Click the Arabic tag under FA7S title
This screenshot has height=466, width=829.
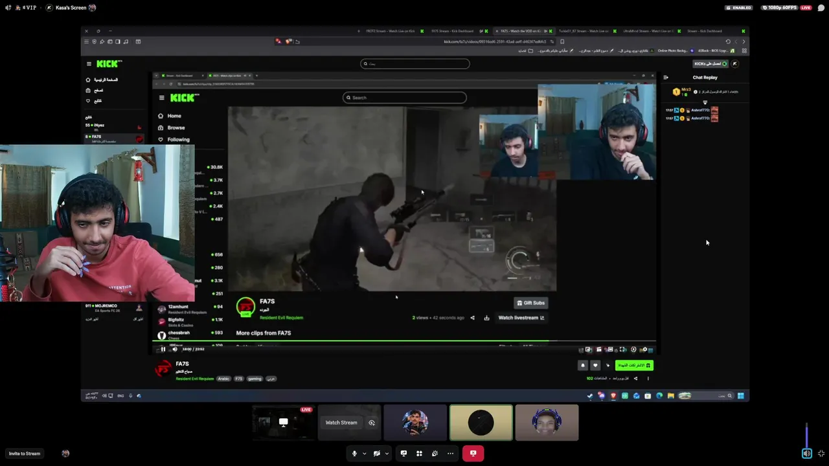click(223, 379)
